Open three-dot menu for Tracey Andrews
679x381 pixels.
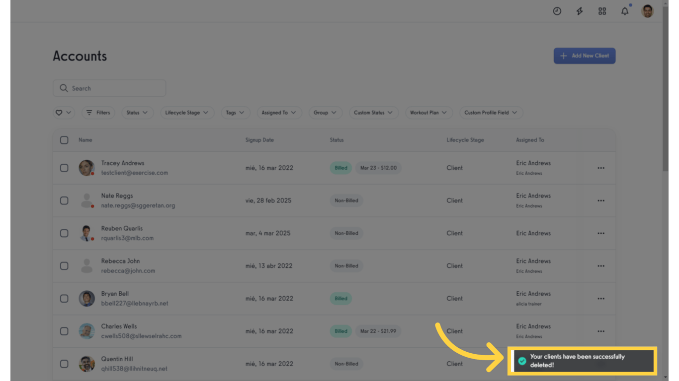click(601, 168)
